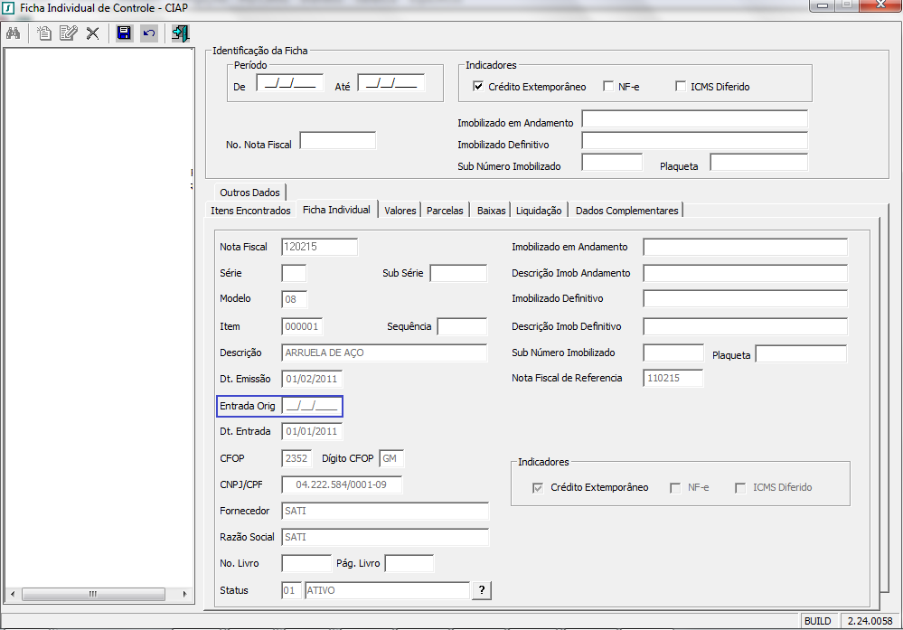Click the new record document icon

(x=44, y=33)
